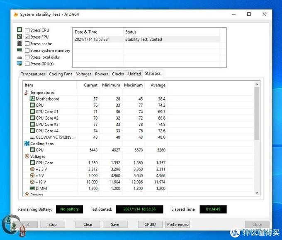Click the GLOWAY drive icon in list
This screenshot has height=240, width=282.
[32, 138]
